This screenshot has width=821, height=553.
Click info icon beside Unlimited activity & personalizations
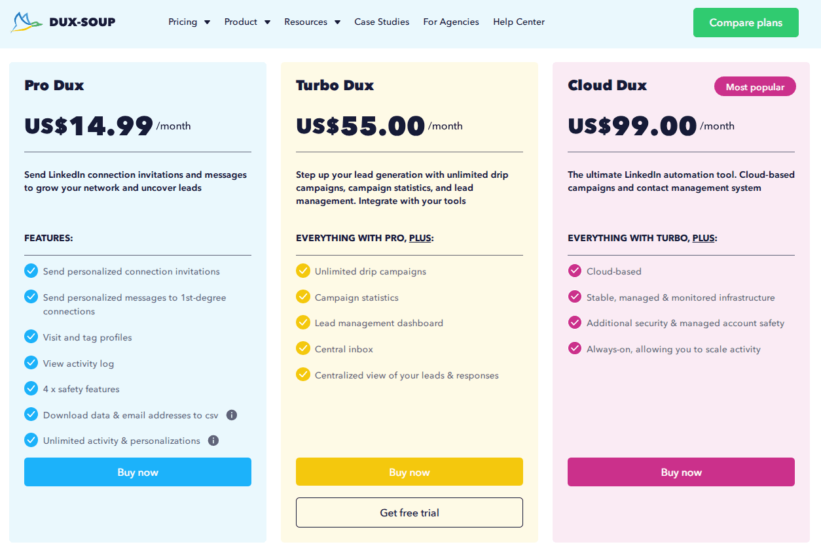tap(213, 441)
